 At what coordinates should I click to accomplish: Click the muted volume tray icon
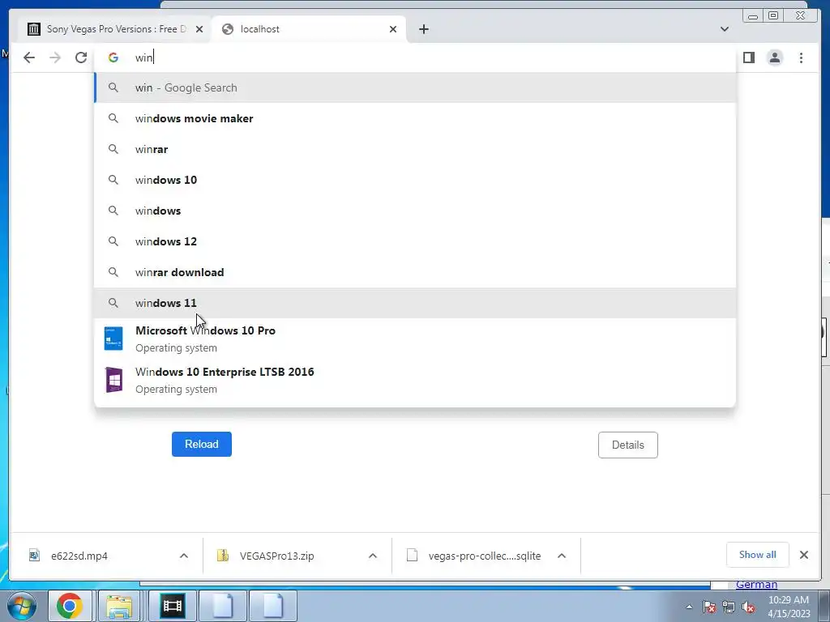[748, 607]
